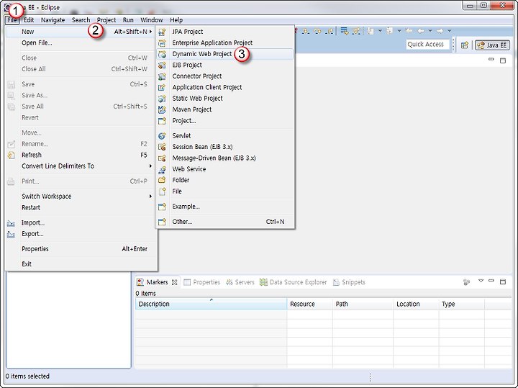The height and width of the screenshot is (388, 518).
Task: Click the Import... icon in File menu
Action: pyautogui.click(x=11, y=223)
